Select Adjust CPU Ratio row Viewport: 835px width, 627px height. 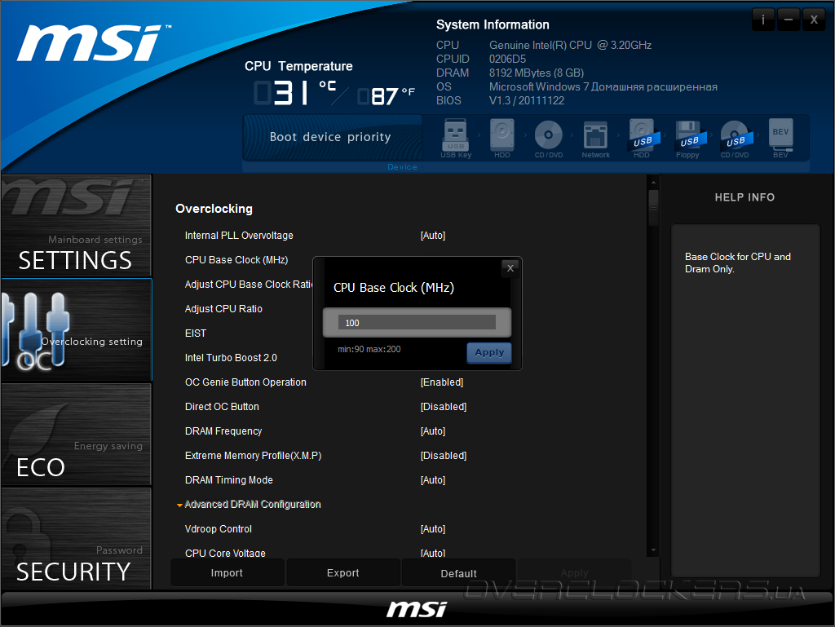coord(223,309)
